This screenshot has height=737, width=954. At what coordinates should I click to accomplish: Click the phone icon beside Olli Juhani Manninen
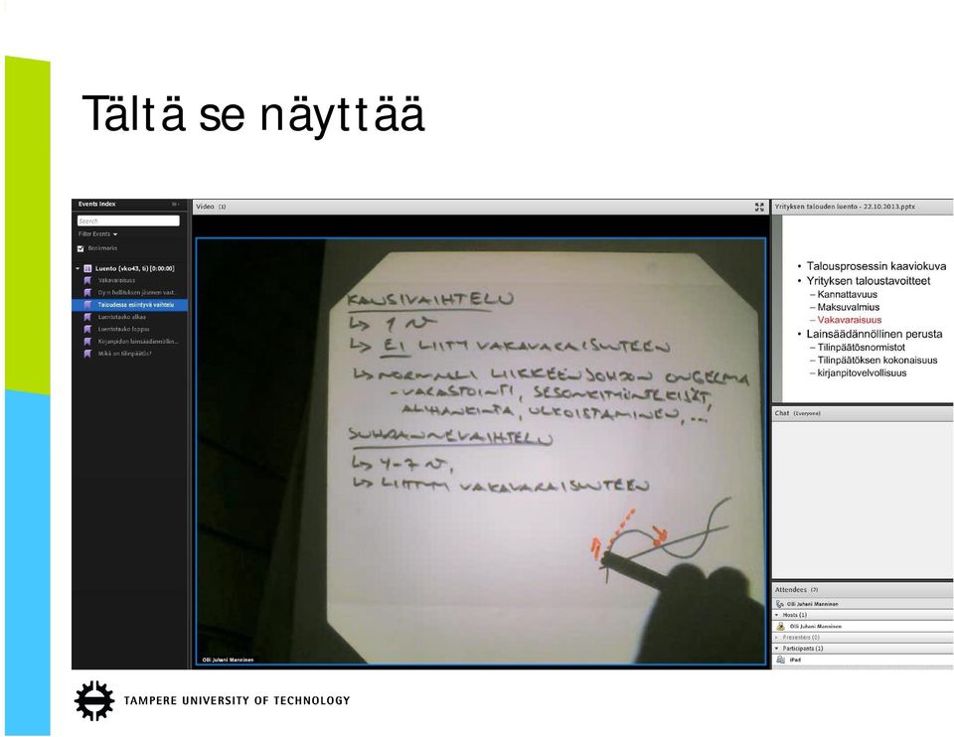click(x=780, y=604)
